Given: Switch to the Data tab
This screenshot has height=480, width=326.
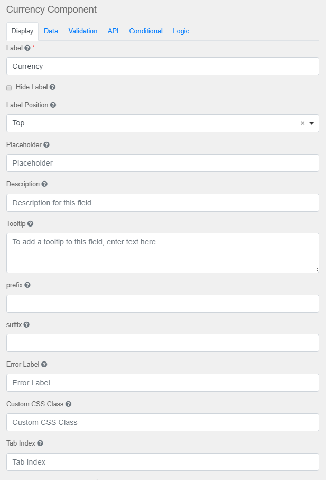Looking at the screenshot, I should tap(51, 31).
